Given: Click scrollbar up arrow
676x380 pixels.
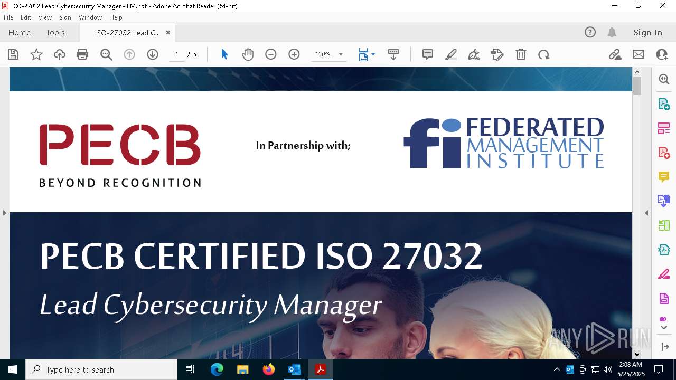Looking at the screenshot, I should click(637, 72).
